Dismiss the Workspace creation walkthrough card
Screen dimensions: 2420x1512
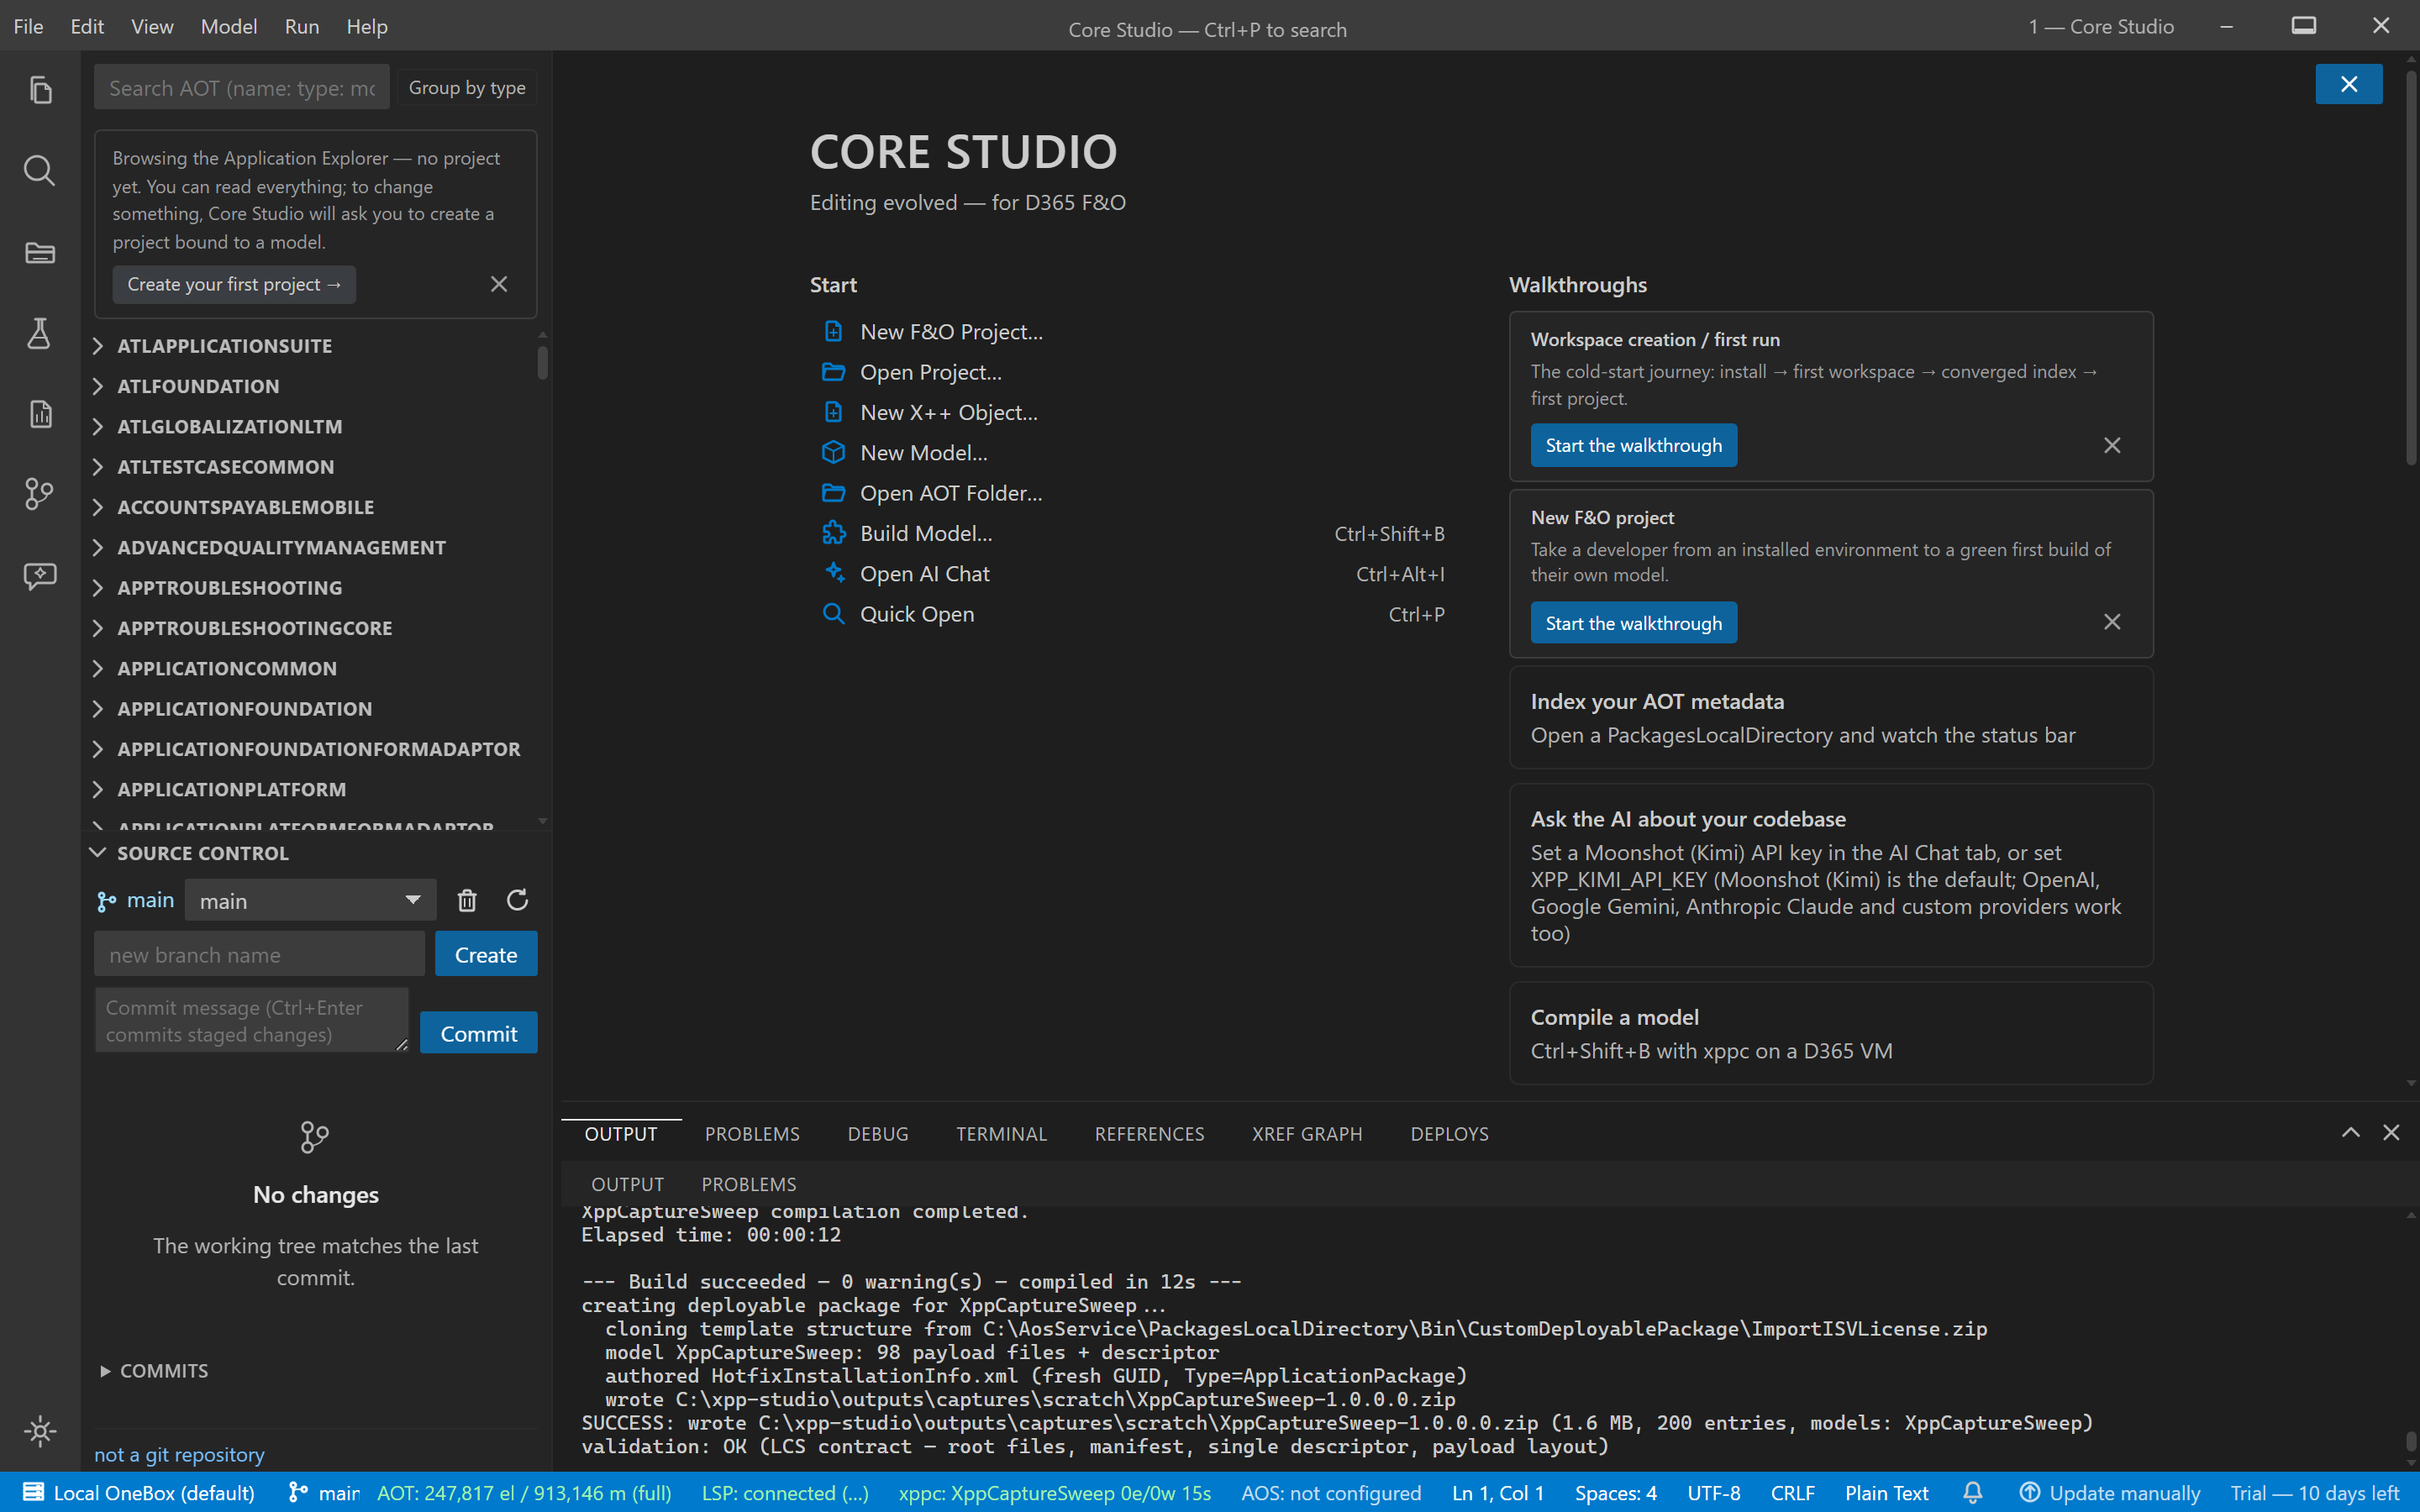[x=2112, y=445]
